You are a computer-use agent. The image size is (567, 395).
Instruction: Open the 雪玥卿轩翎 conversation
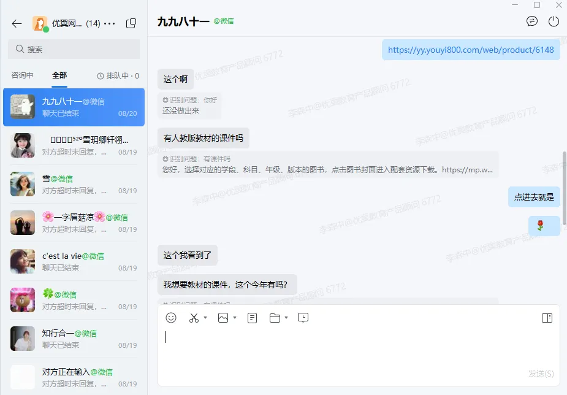(74, 146)
